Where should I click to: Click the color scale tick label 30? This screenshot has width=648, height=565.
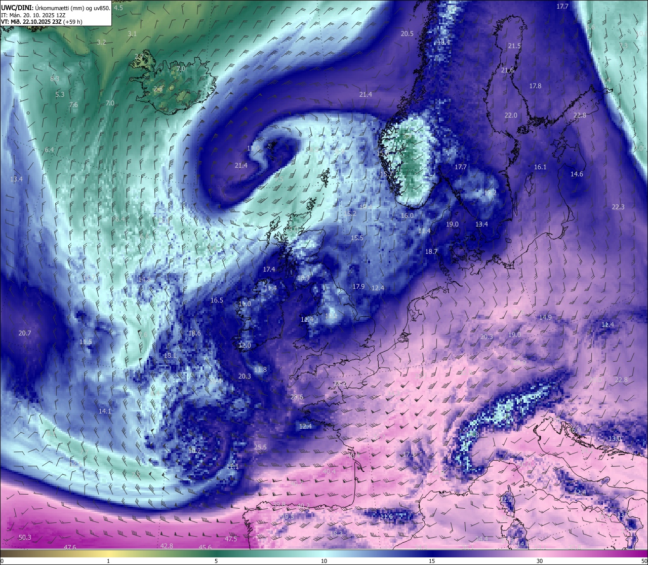(x=540, y=561)
